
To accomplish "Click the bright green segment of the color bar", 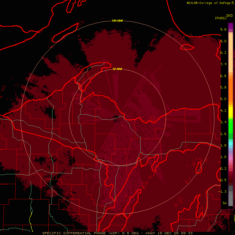I will (x=231, y=126).
